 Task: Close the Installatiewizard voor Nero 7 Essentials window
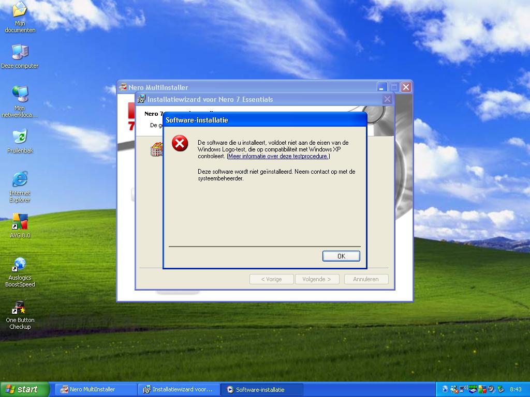click(387, 99)
